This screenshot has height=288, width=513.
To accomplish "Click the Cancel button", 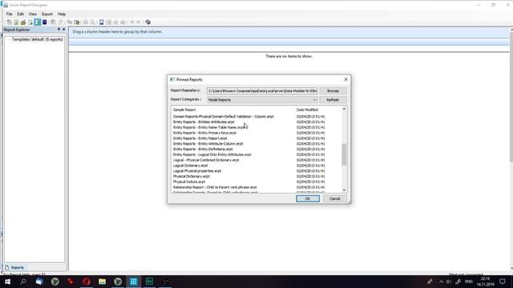I will click(x=335, y=198).
